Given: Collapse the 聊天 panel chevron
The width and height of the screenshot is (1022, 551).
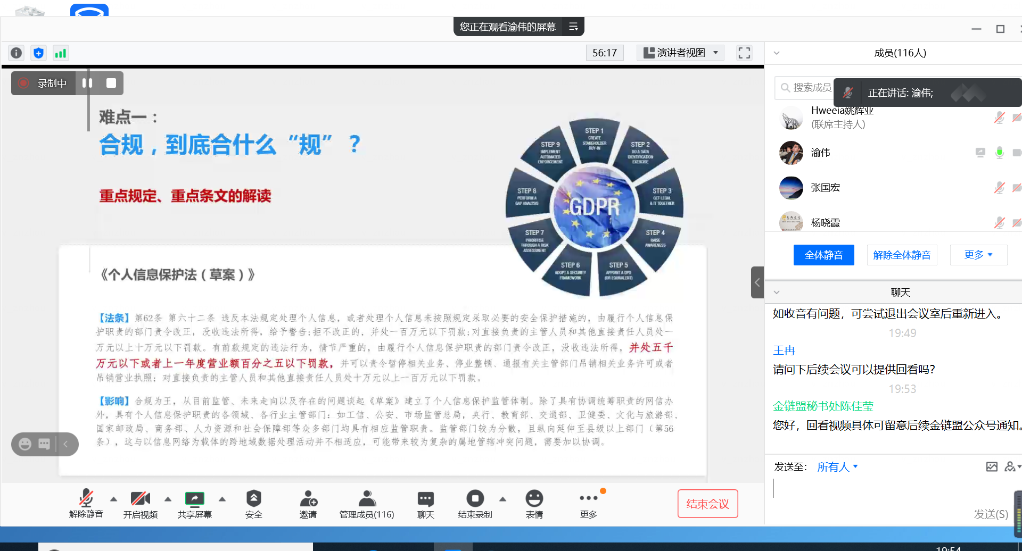Looking at the screenshot, I should click(777, 292).
